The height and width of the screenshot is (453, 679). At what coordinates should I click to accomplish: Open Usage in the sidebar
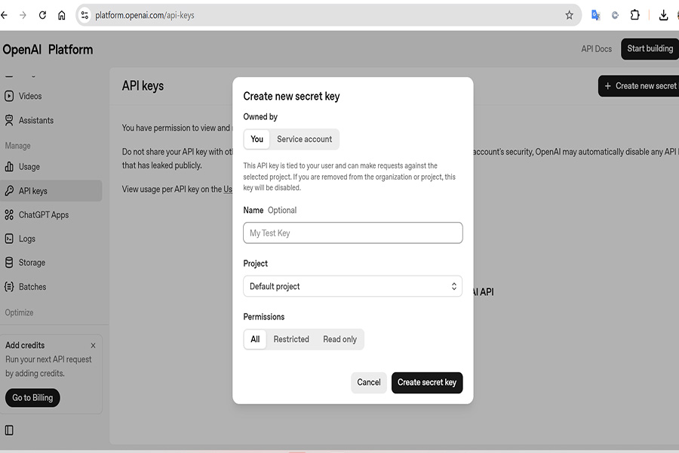click(29, 167)
